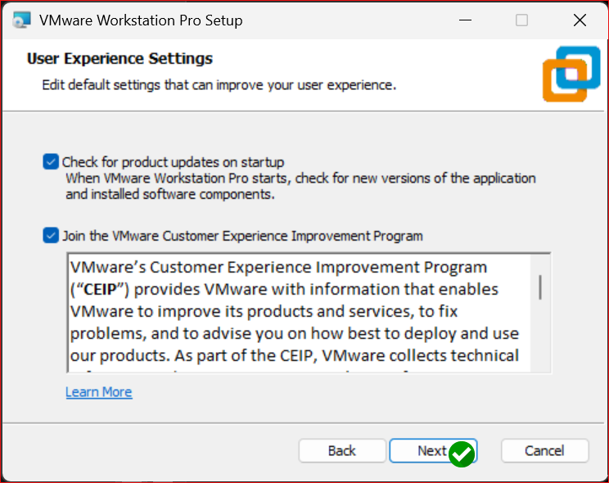Click the greyed-out maximize button
Screen dimensions: 609x483
tap(521, 20)
